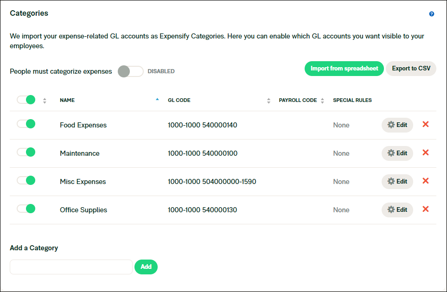This screenshot has width=447, height=292.
Task: Toggle all categories switch in header
Action: tap(26, 100)
